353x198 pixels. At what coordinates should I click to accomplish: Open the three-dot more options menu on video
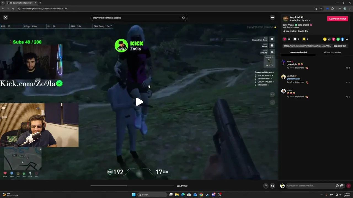272,18
